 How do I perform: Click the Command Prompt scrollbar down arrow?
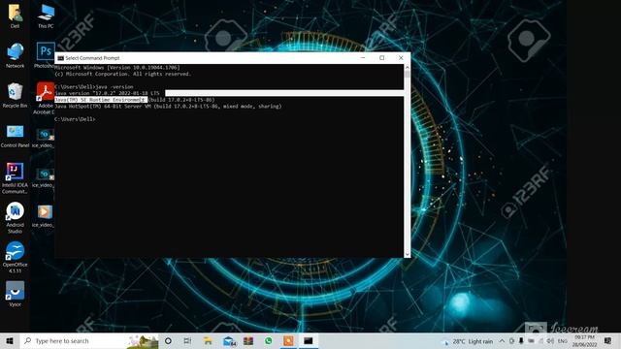click(408, 254)
